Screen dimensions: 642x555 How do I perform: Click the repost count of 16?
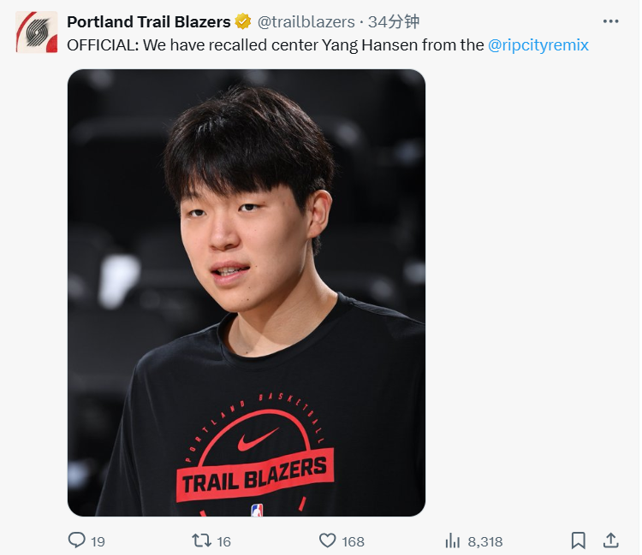tap(224, 541)
